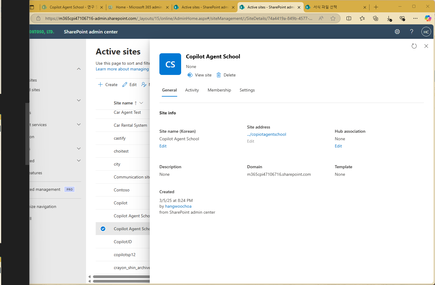Switch to the Activity tab

click(x=192, y=90)
